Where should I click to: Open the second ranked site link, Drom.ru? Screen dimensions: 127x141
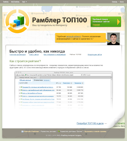[38, 90]
